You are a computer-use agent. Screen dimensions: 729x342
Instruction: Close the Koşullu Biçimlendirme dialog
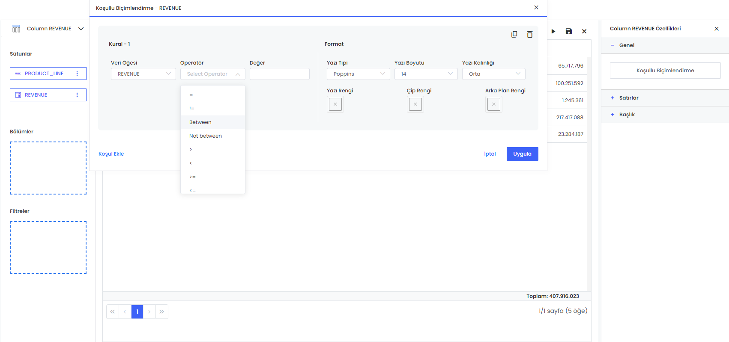[x=536, y=8]
